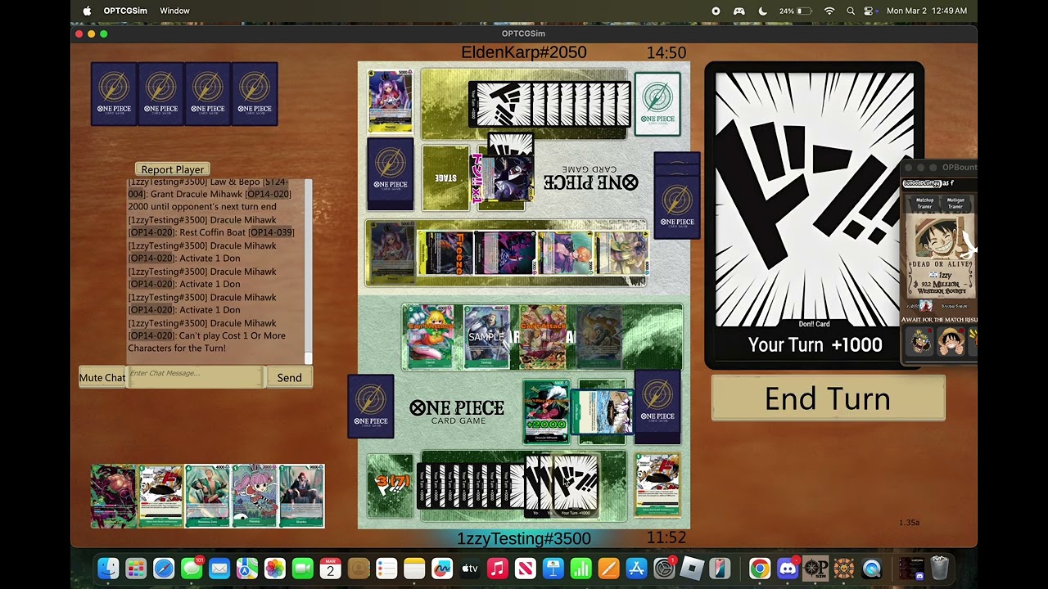The width and height of the screenshot is (1048, 589).
Task: Select the Don card in hand
Action: pos(160,496)
